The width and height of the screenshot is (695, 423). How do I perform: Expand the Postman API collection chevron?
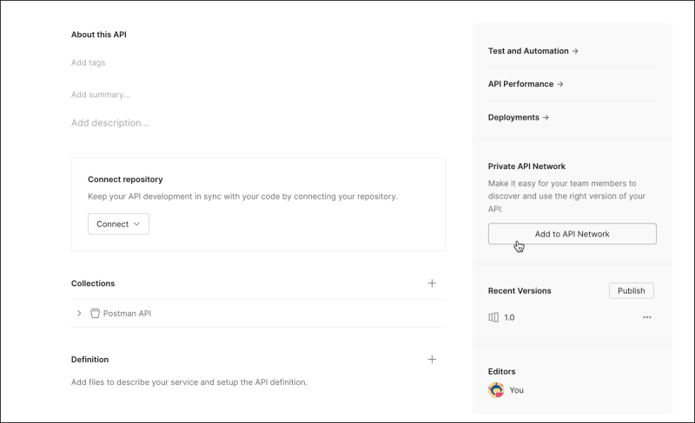[79, 314]
